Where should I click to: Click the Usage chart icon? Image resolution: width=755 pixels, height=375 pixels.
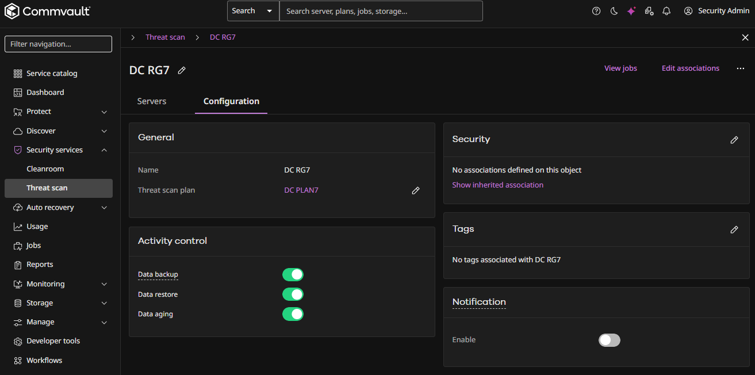pos(18,227)
